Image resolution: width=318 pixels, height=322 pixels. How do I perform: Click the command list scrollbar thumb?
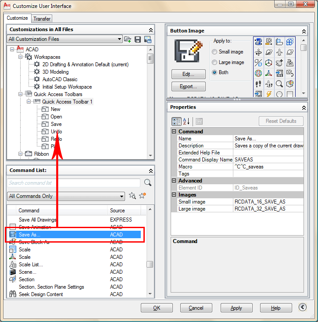pyautogui.click(x=150, y=264)
